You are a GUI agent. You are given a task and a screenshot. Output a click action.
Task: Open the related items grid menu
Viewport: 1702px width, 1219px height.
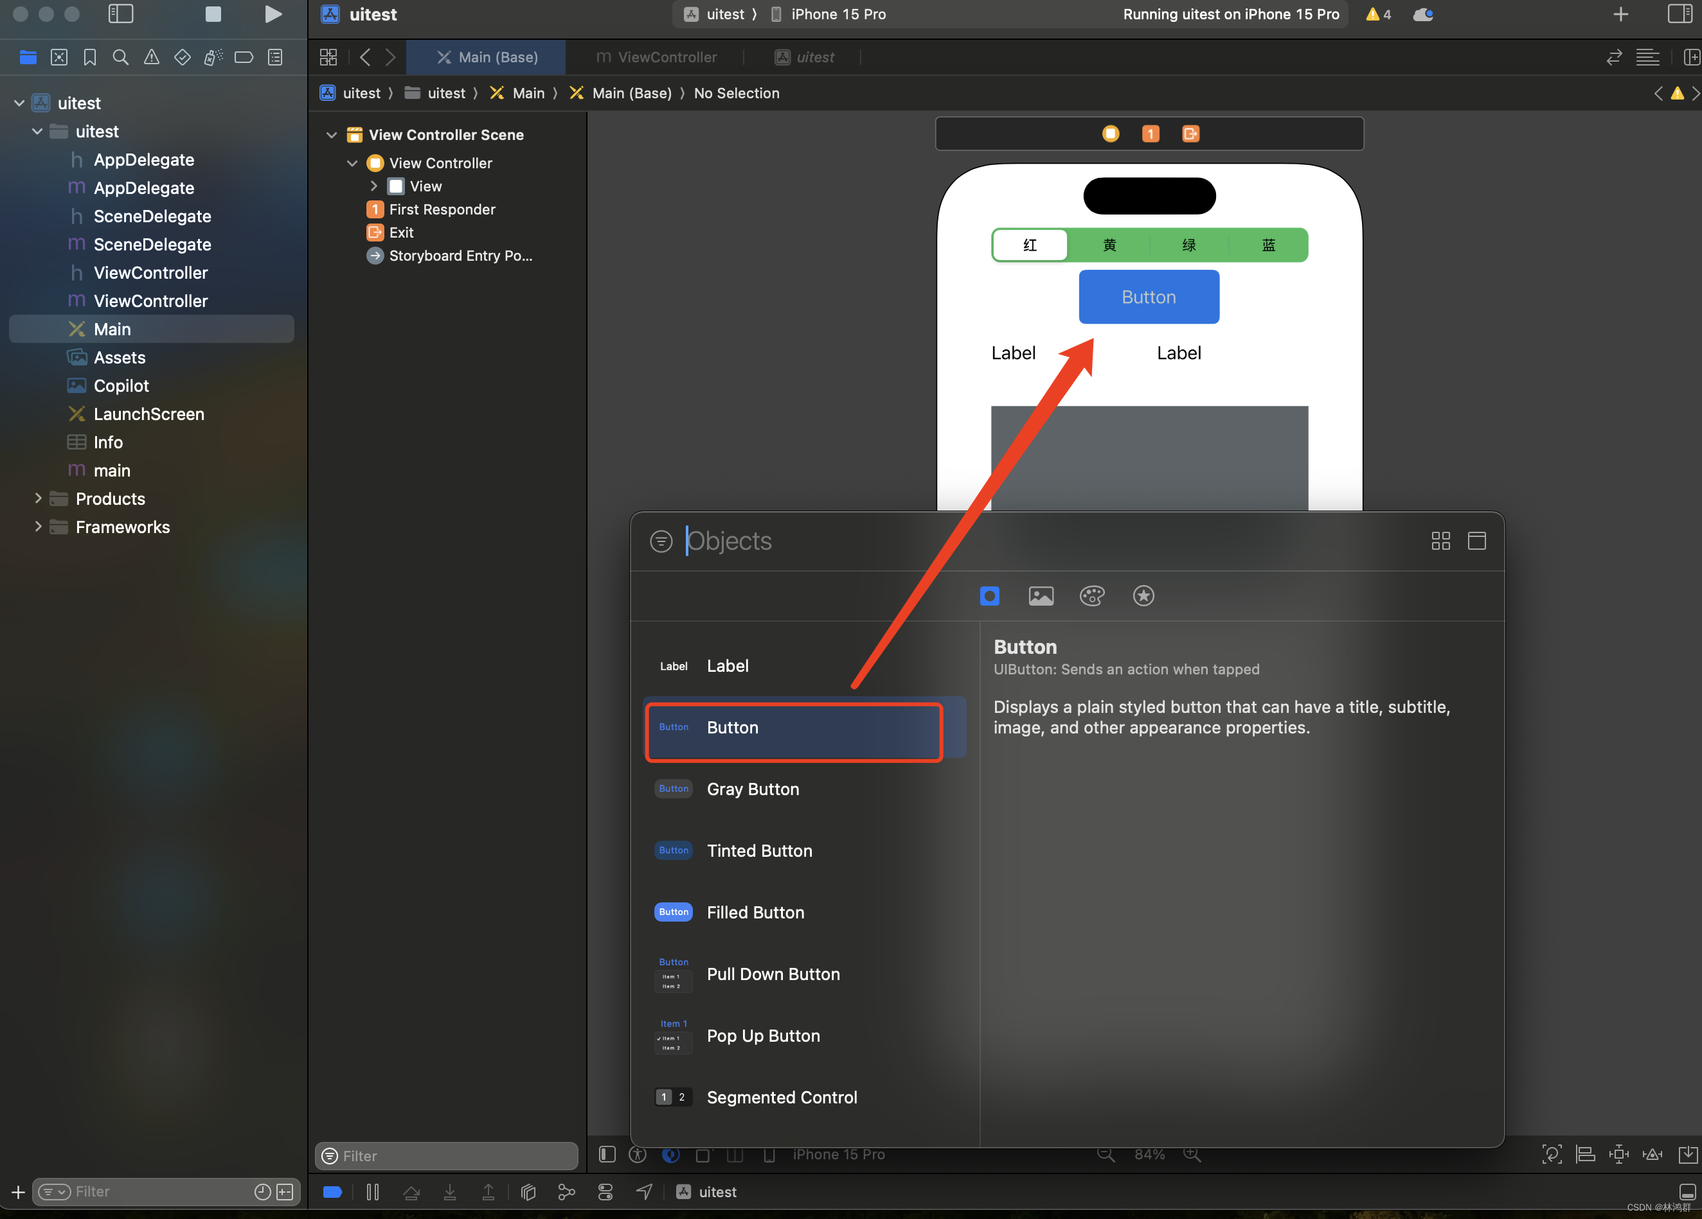pos(328,57)
